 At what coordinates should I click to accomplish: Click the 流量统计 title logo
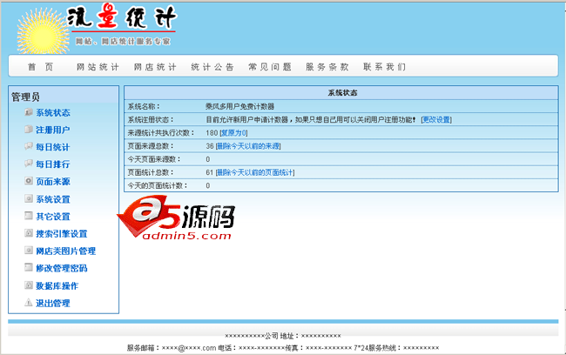[x=122, y=17]
